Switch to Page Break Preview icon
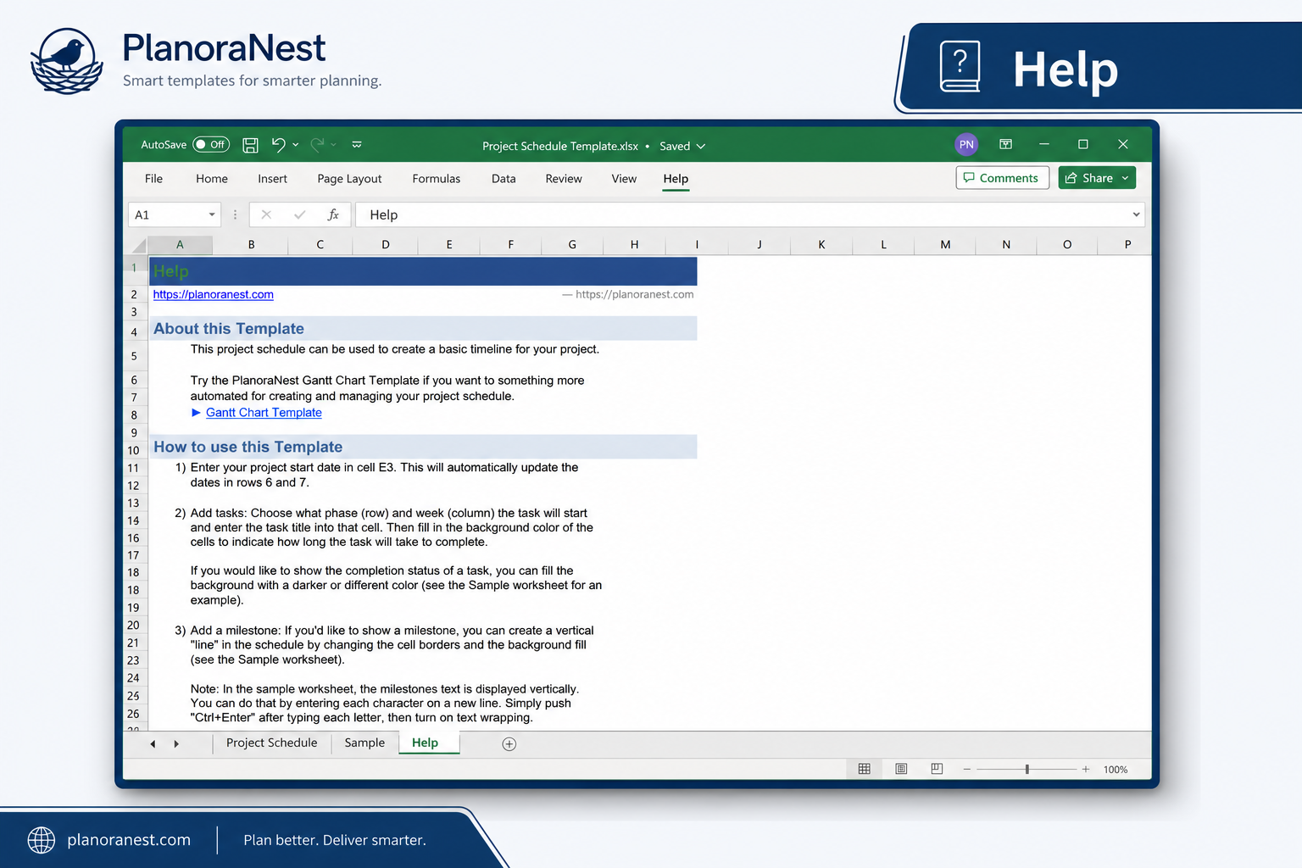Image resolution: width=1302 pixels, height=868 pixels. [937, 769]
